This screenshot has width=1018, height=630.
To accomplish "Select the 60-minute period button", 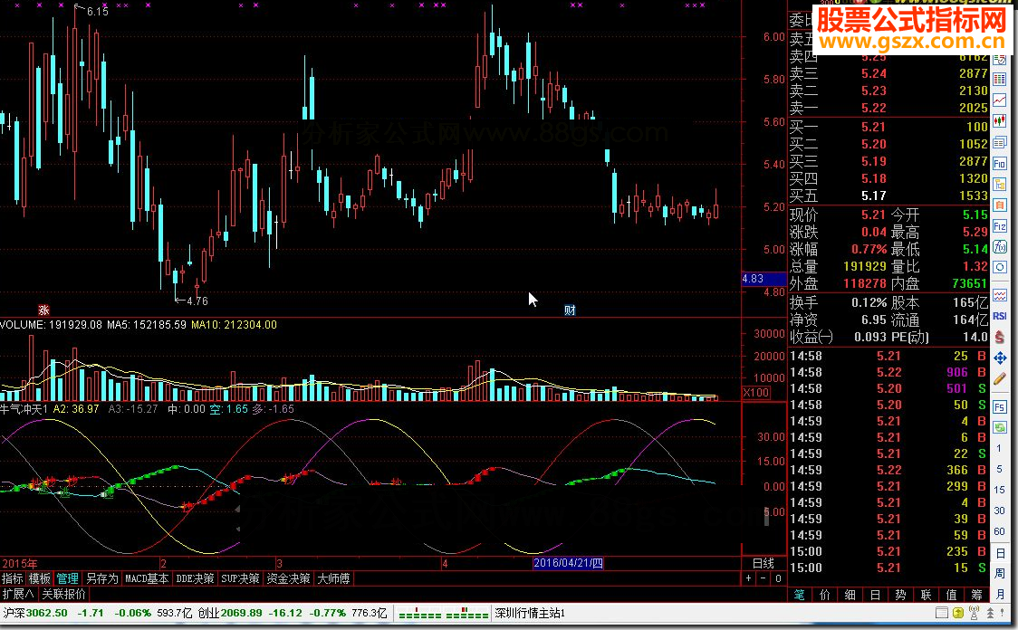I will click(999, 531).
